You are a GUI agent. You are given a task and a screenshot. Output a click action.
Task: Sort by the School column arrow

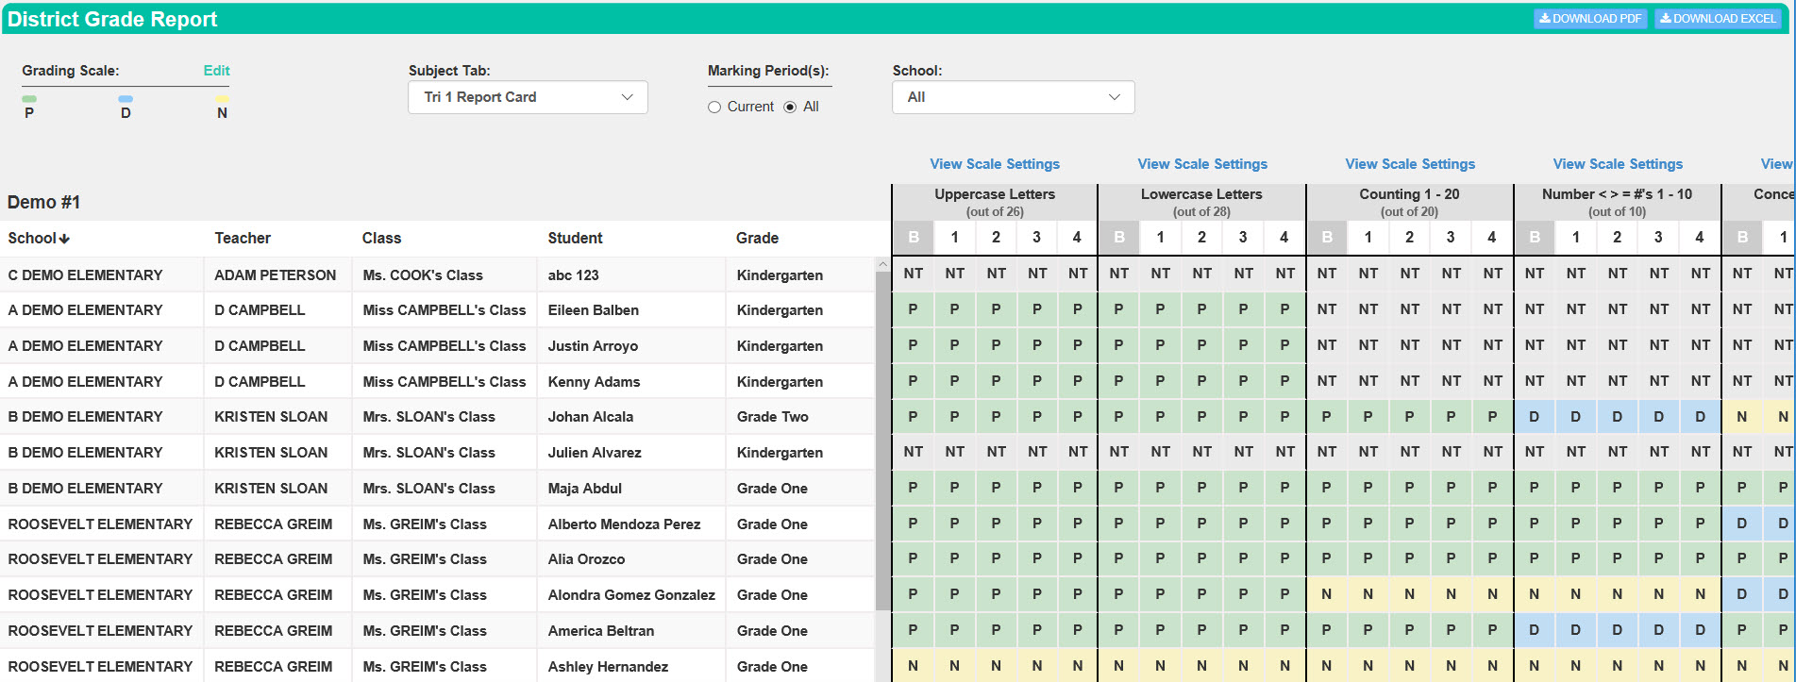pyautogui.click(x=64, y=239)
